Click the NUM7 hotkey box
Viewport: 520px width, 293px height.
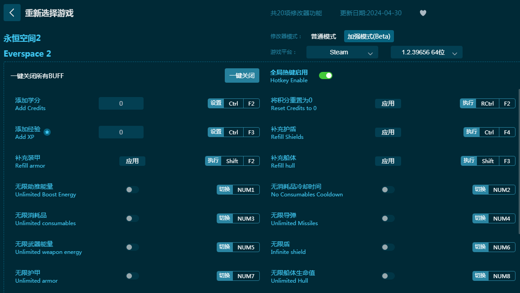coord(246,276)
